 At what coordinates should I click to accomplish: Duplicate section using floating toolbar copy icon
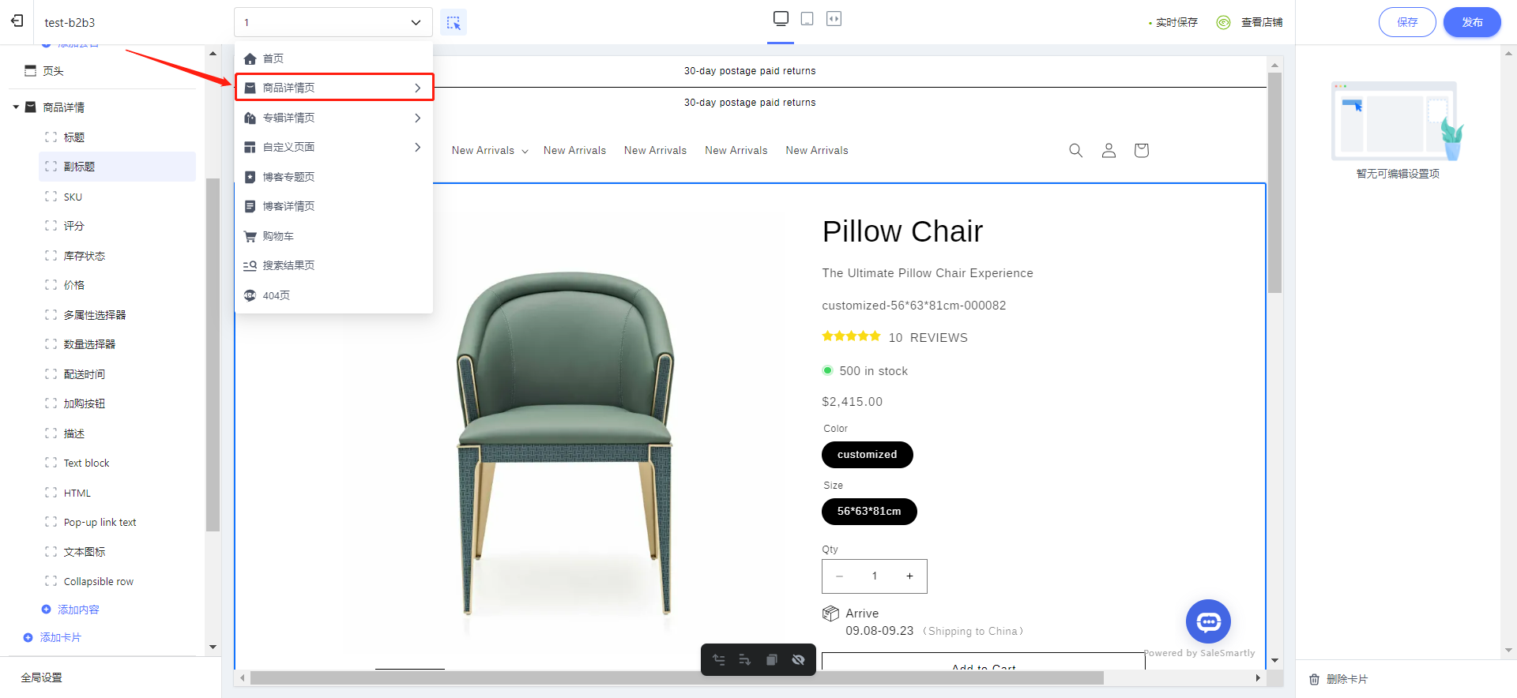point(771,659)
